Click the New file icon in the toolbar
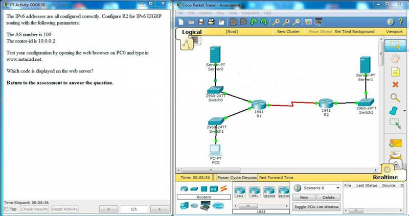 coord(181,22)
